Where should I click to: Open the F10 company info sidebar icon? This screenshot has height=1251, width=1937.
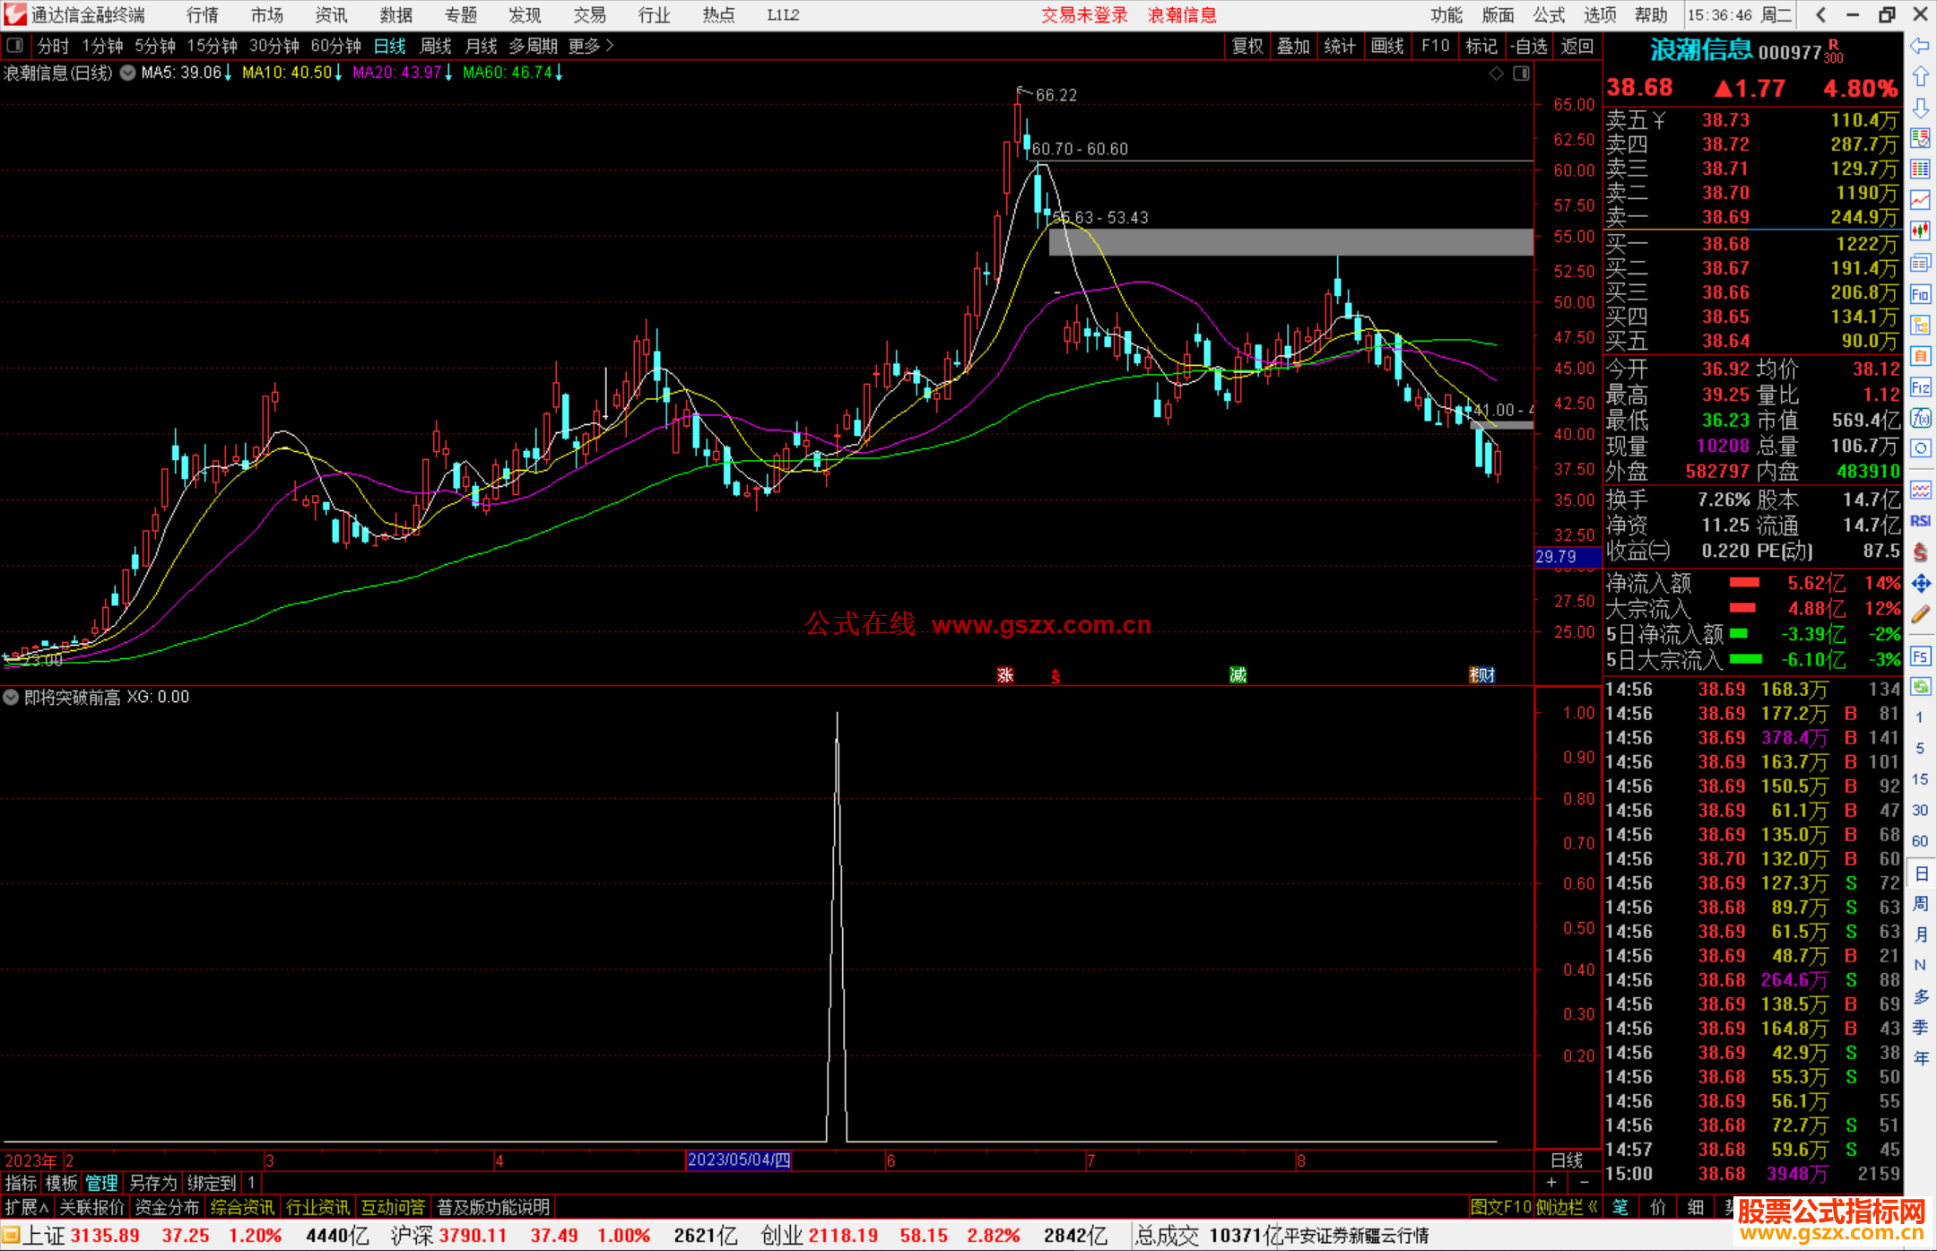(1920, 294)
